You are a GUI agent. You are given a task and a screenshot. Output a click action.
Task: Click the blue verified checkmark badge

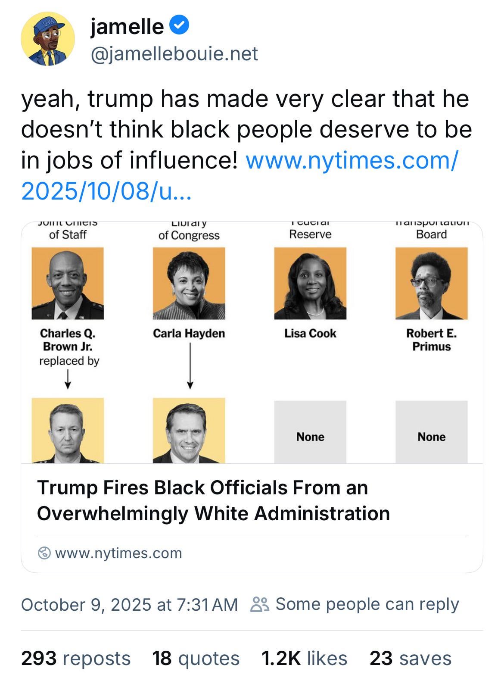[x=179, y=26]
